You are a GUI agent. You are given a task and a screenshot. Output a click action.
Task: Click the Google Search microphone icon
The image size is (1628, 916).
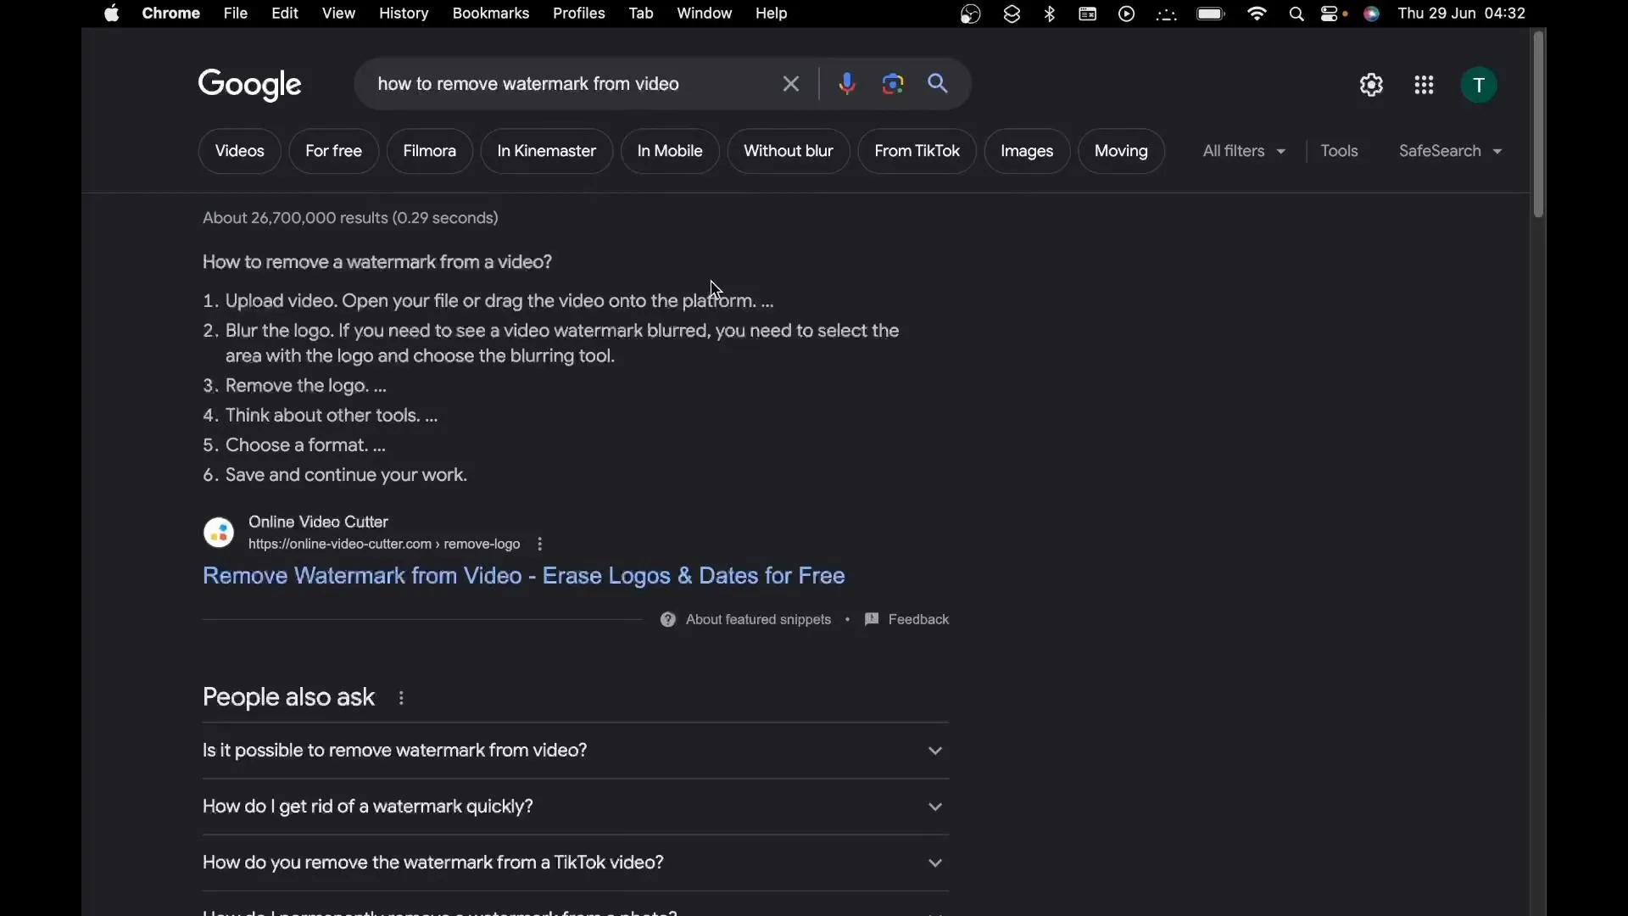tap(845, 83)
